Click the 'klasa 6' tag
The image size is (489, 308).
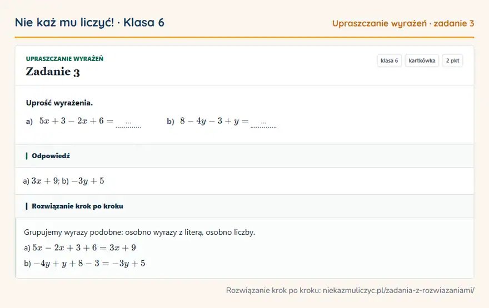pos(389,60)
